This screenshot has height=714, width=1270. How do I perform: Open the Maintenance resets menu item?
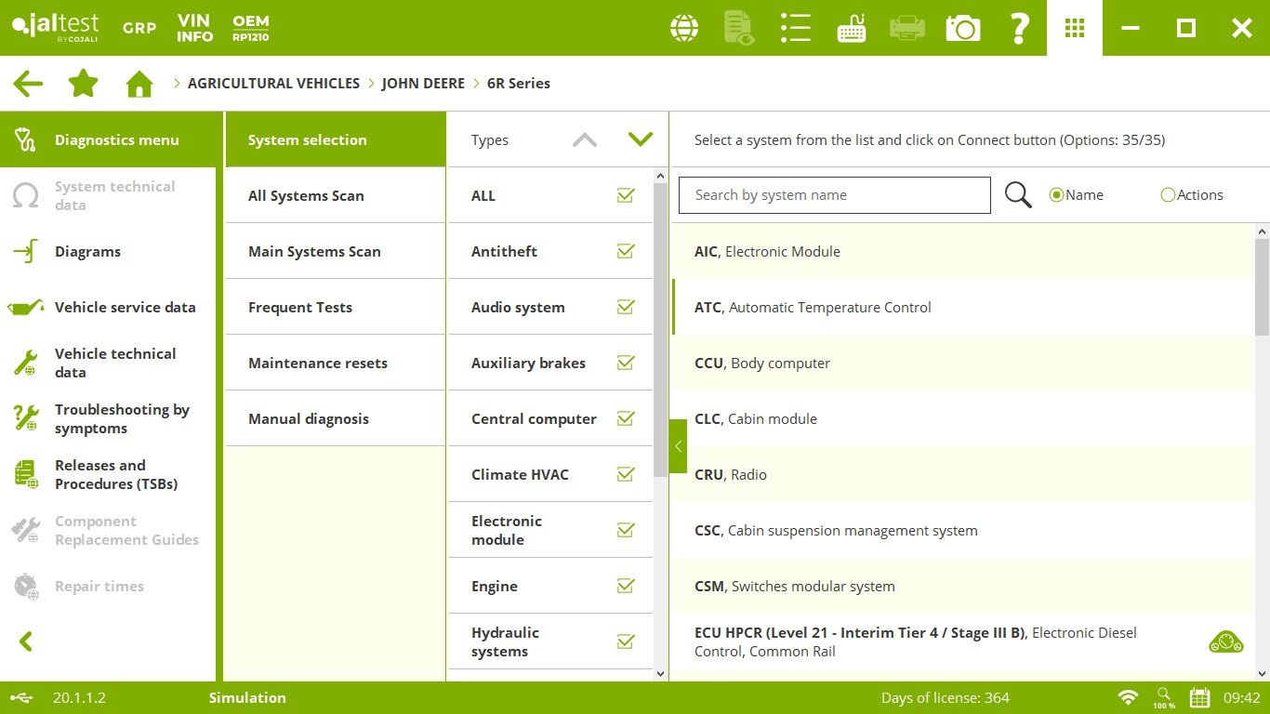(x=317, y=363)
